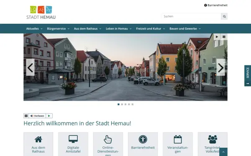This screenshot has height=156, width=251.
Task: Open the Veranstaltungen tile label
Action: click(178, 149)
